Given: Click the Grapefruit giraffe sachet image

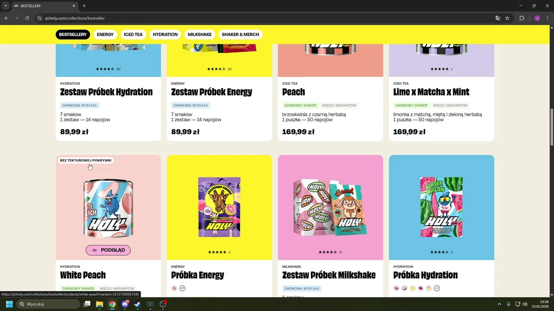Looking at the screenshot, I should coord(219,207).
